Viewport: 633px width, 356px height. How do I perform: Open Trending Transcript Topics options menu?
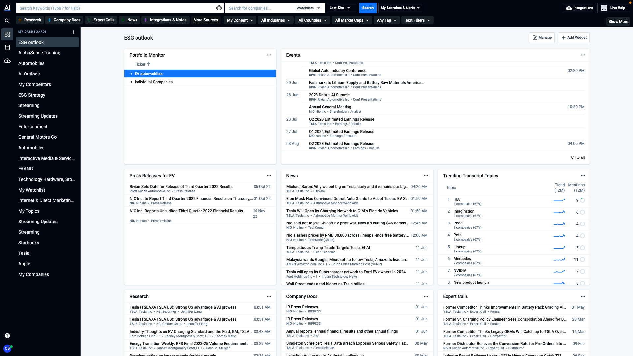(x=583, y=176)
